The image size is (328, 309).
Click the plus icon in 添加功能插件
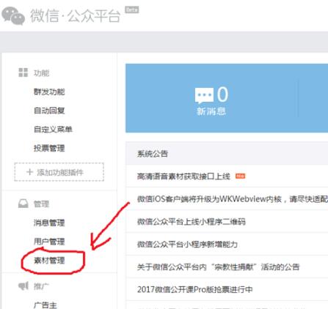pos(29,172)
